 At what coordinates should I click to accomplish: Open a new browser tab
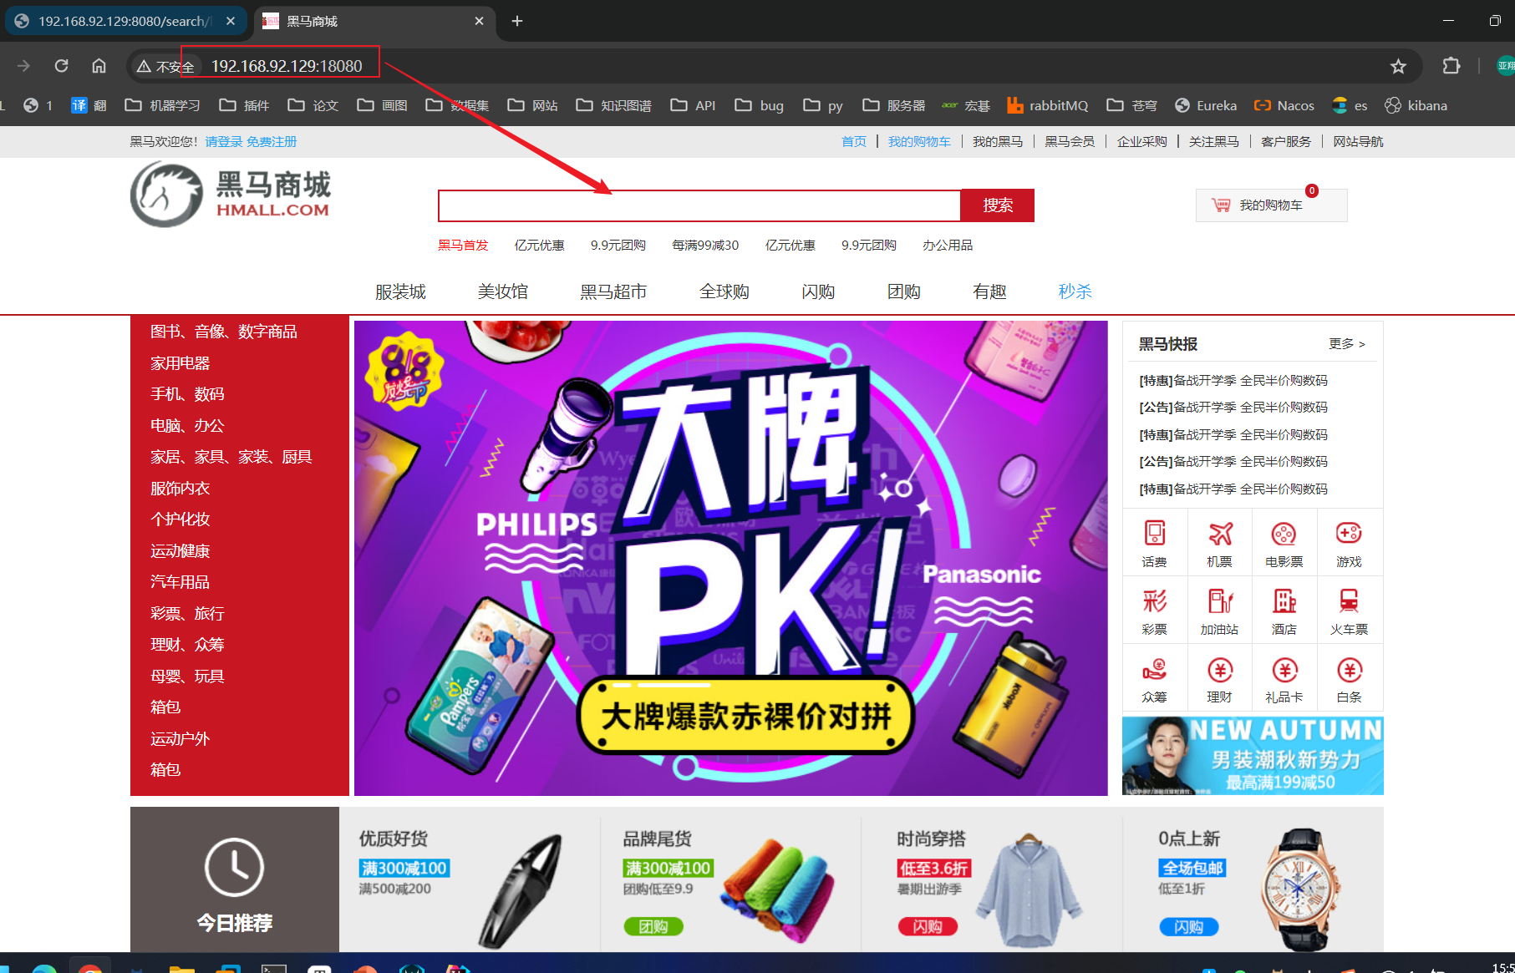click(x=517, y=21)
